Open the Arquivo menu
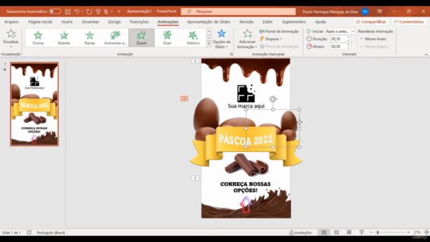The width and height of the screenshot is (430, 242). (x=11, y=22)
